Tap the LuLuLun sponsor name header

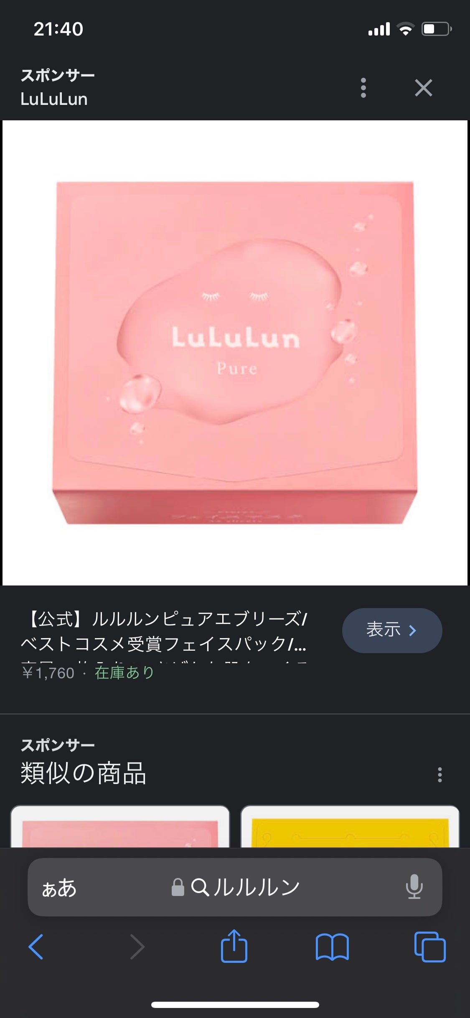[x=54, y=99]
